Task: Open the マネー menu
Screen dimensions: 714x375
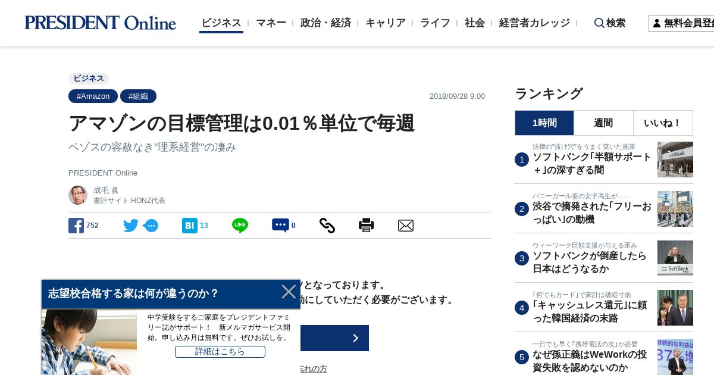Action: coord(271,23)
